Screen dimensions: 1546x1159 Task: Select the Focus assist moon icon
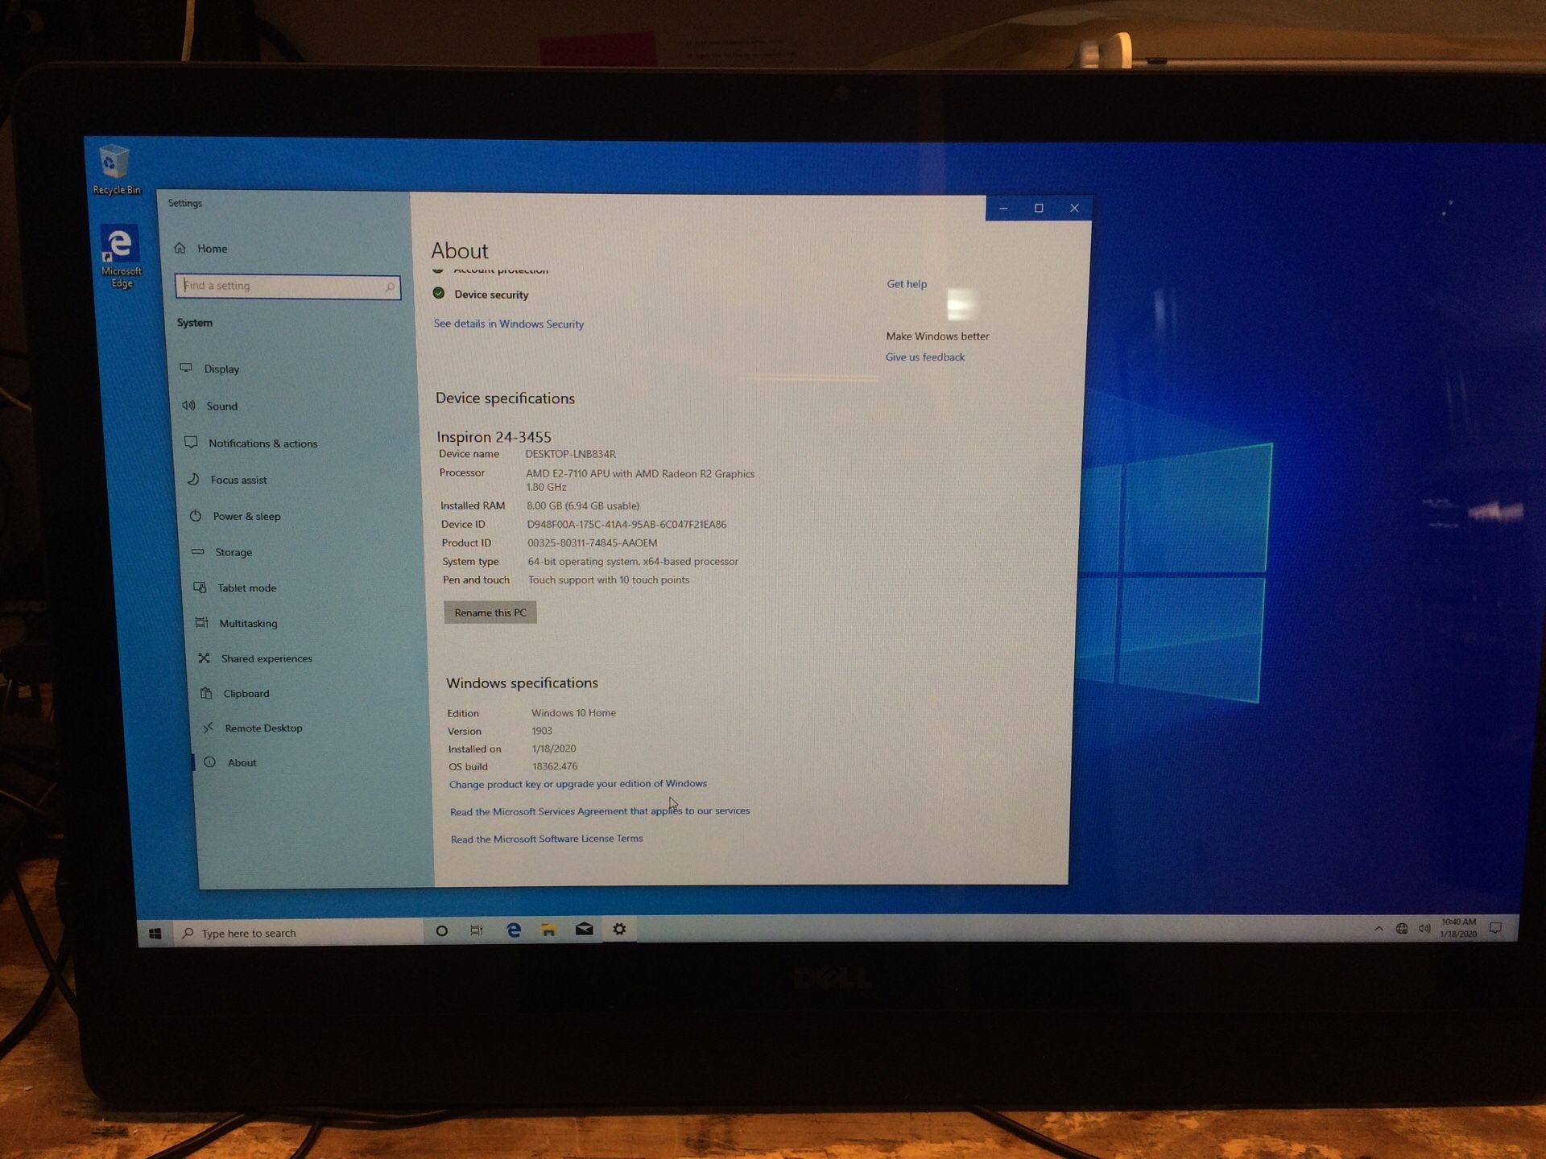[193, 479]
